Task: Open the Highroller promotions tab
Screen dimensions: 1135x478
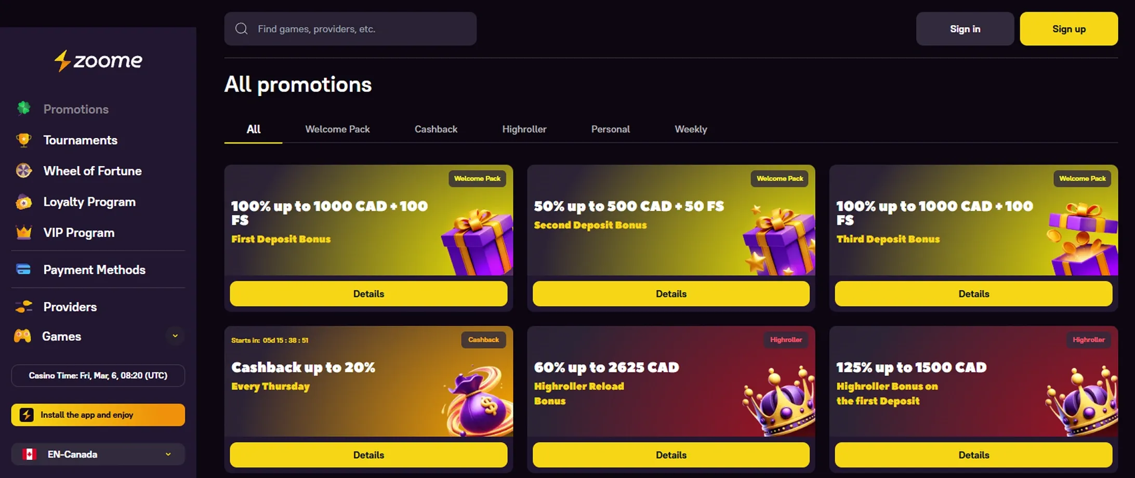Action: tap(524, 129)
